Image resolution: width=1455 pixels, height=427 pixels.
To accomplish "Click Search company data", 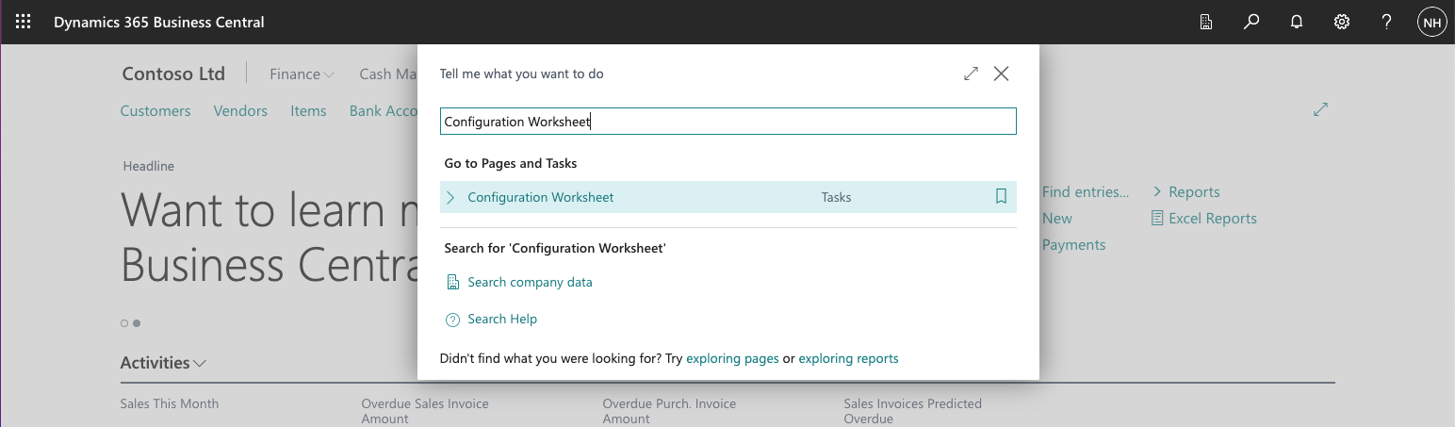I will (530, 282).
